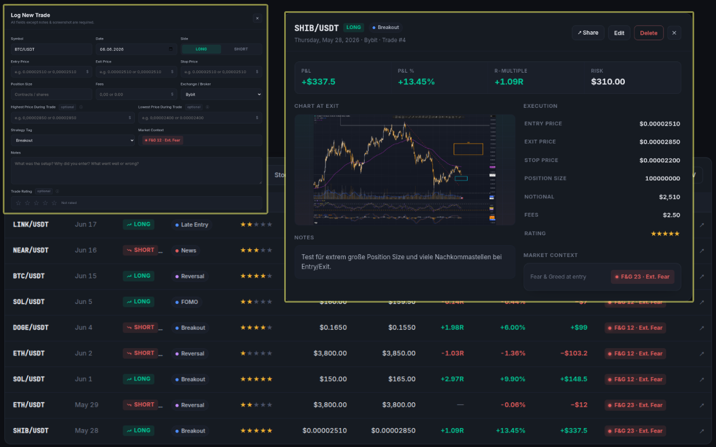Click the $310.00 Risk value in detail panel
Viewport: 716px width, 447px height.
(608, 82)
